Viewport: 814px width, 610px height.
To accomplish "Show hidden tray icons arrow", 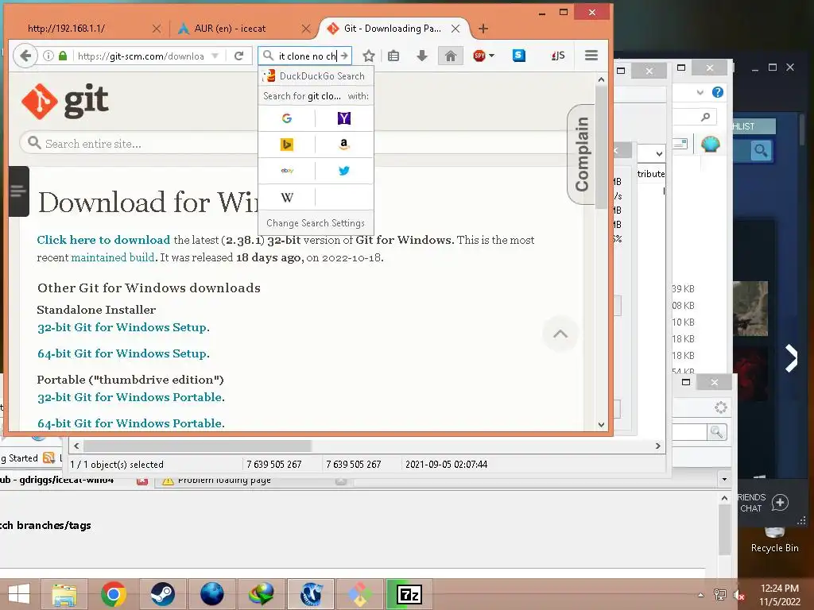I will click(701, 595).
